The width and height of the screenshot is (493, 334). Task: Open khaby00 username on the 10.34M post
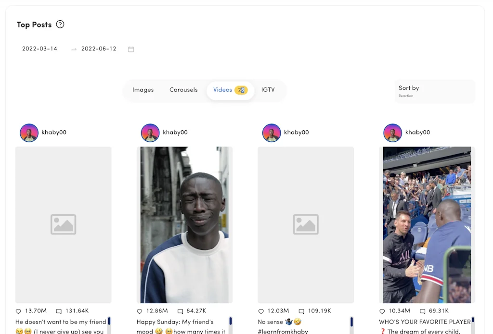click(417, 132)
